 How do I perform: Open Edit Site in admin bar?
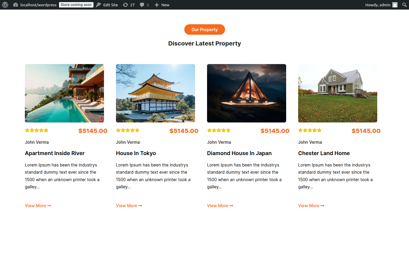point(107,5)
